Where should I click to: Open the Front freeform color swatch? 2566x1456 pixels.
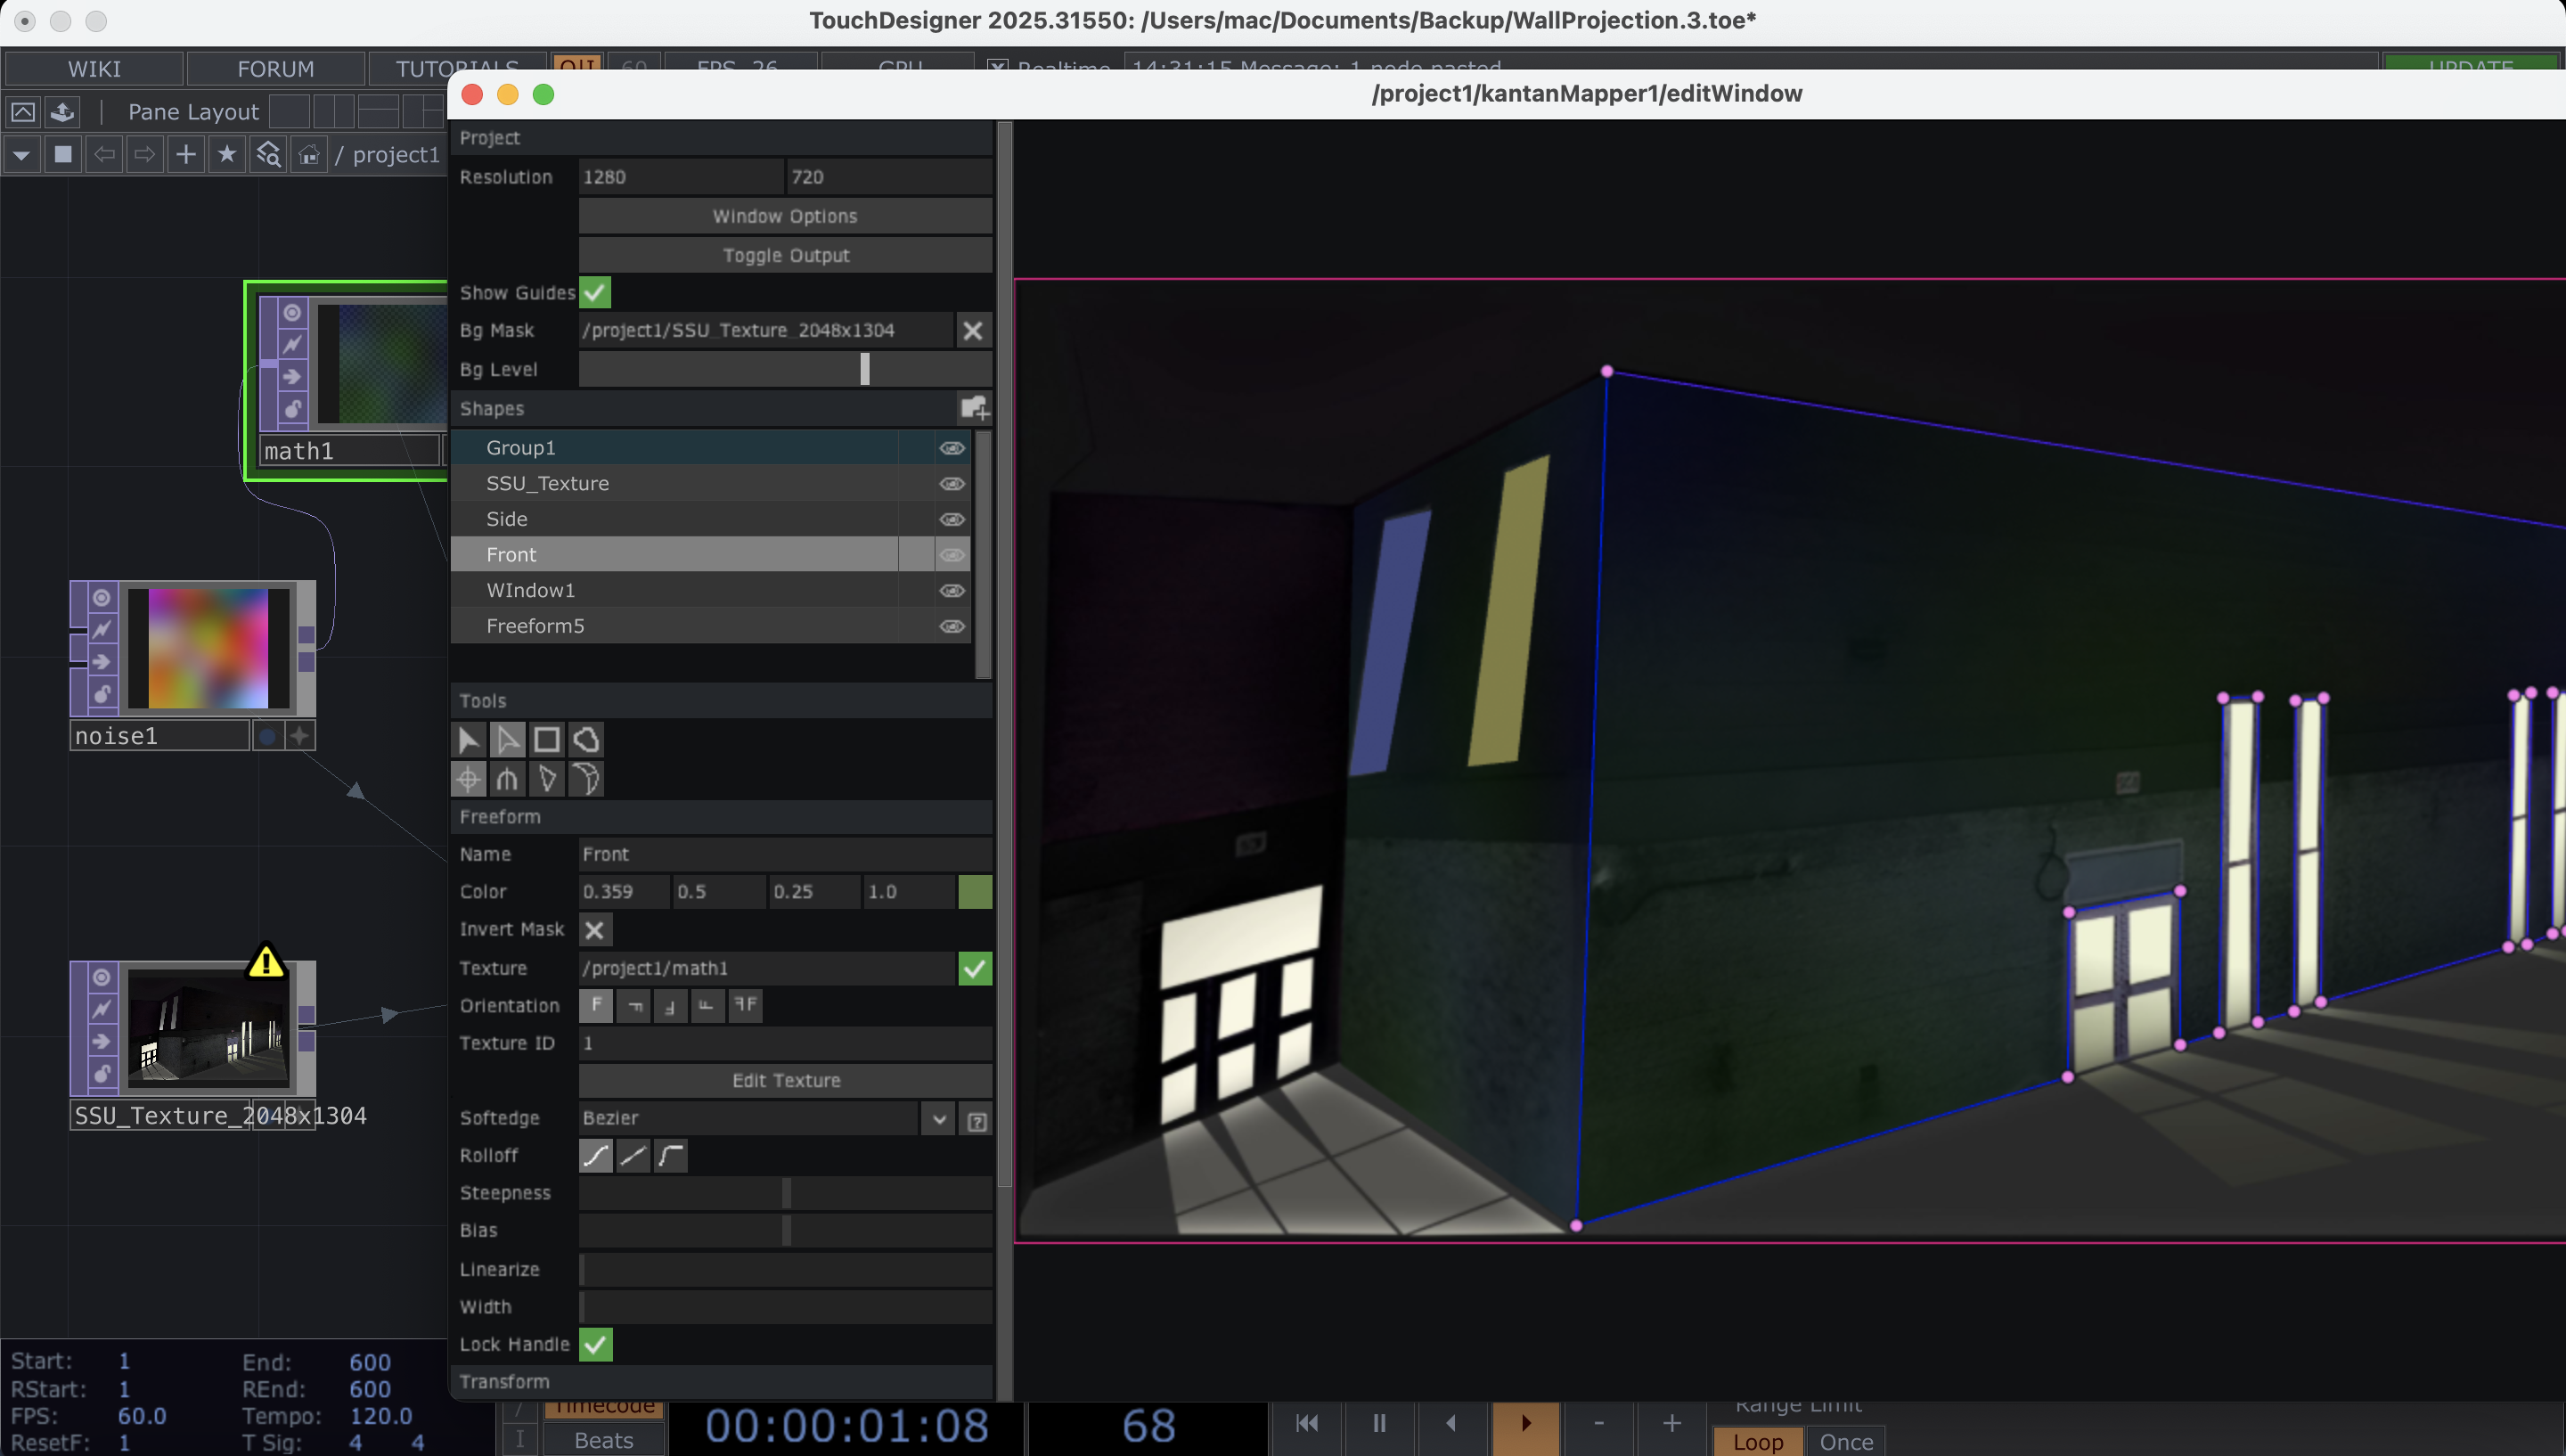(x=974, y=891)
